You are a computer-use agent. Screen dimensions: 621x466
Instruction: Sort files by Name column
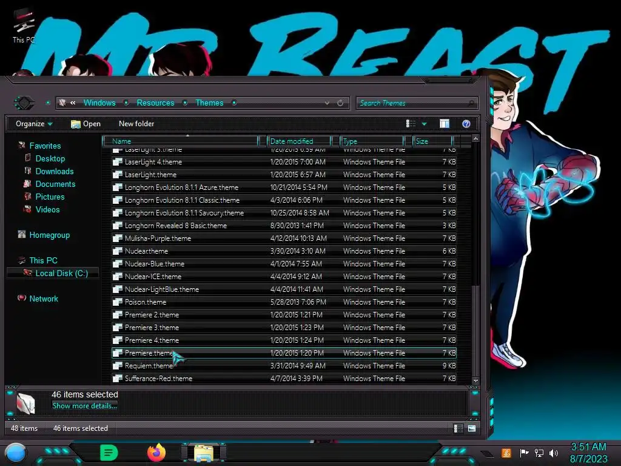[x=180, y=141]
